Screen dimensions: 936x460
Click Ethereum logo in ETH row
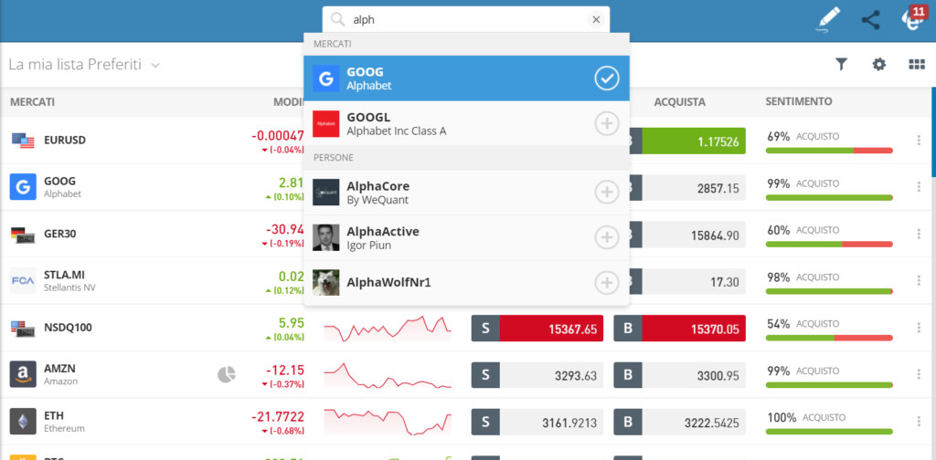(x=23, y=422)
